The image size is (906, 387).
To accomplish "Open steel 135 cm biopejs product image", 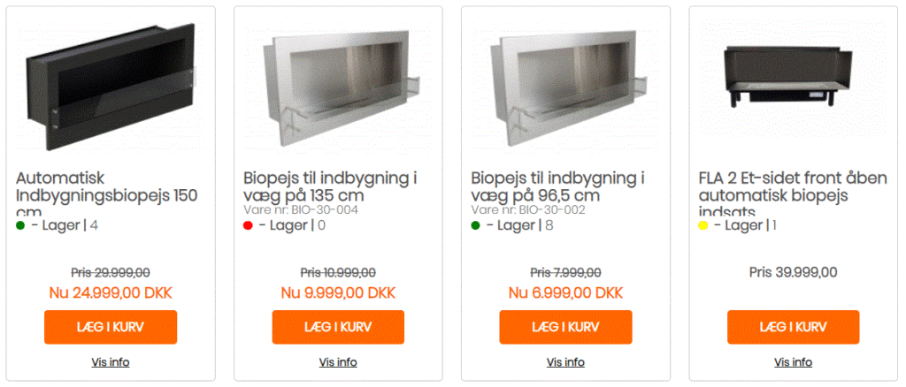I will pos(339,87).
